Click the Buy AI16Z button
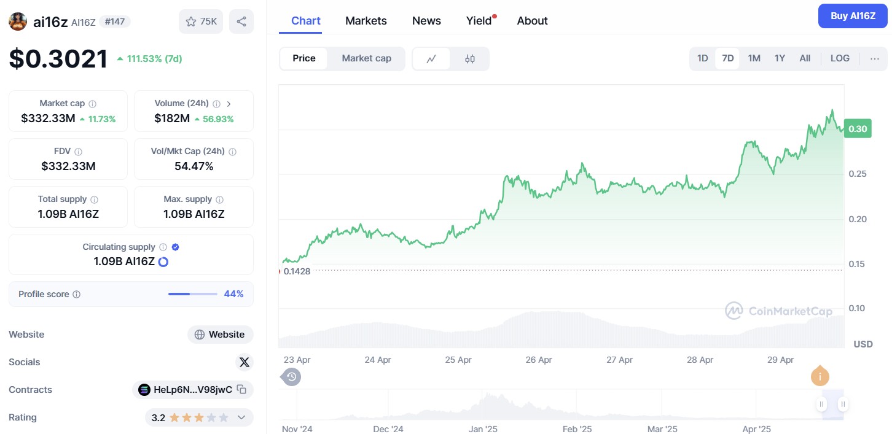Image resolution: width=892 pixels, height=434 pixels. tap(853, 16)
